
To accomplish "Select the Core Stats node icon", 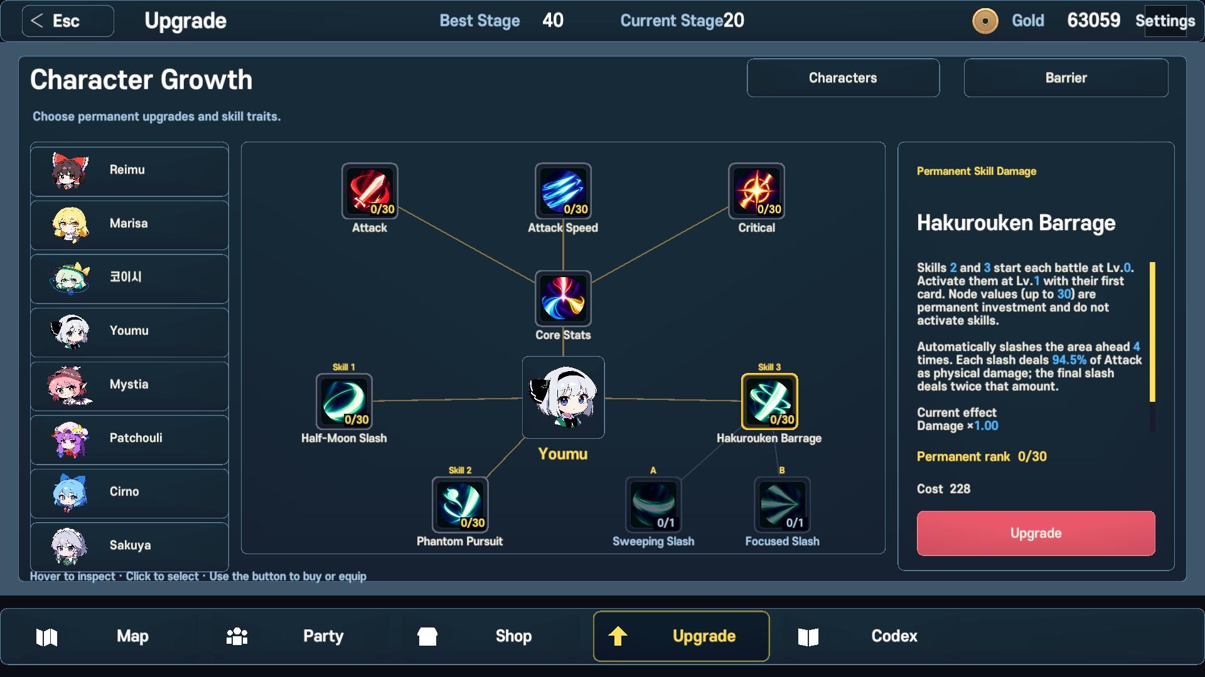I will coord(563,298).
